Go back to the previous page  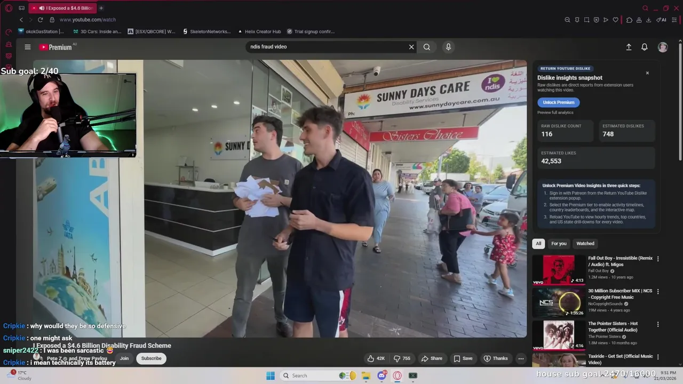21,20
